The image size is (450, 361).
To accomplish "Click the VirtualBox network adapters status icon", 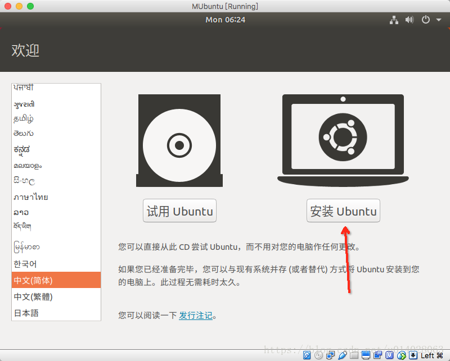I will coord(330,355).
